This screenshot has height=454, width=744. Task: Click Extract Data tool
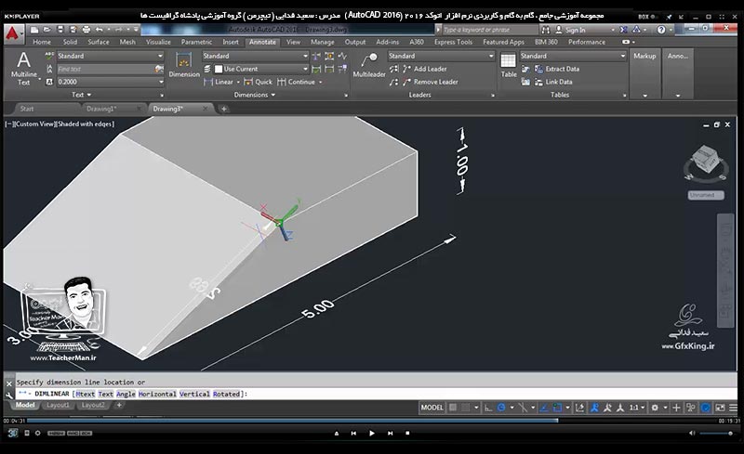point(556,69)
